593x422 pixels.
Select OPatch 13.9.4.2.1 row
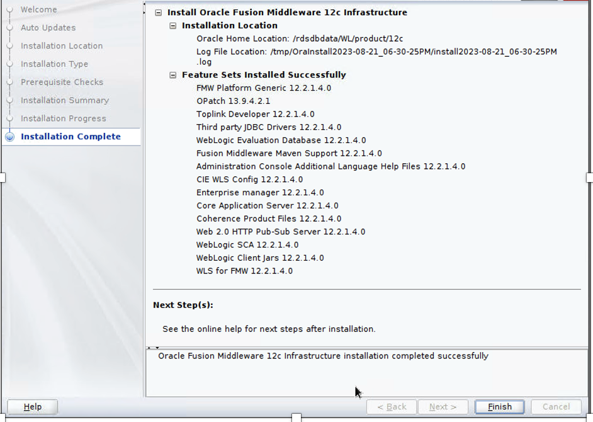(x=233, y=101)
